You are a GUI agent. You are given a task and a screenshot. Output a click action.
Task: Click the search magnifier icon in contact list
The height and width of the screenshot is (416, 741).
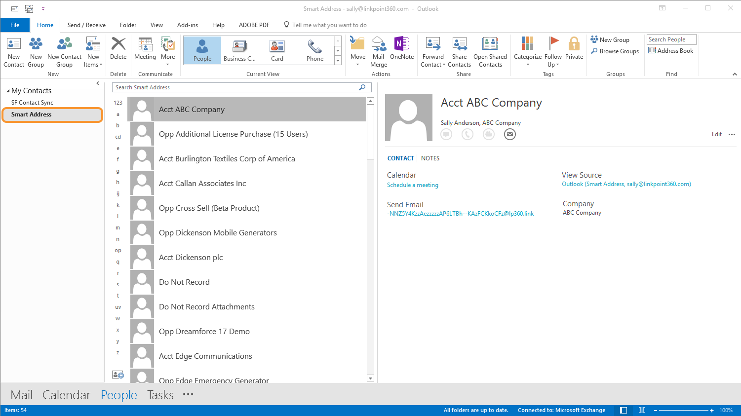click(x=362, y=87)
